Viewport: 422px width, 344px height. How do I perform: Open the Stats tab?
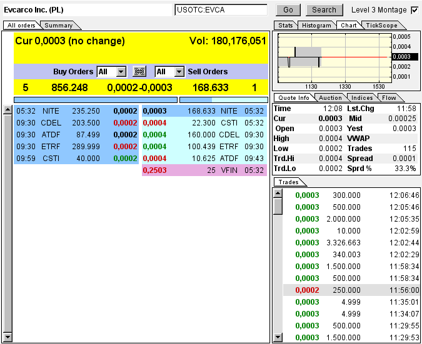pos(285,25)
